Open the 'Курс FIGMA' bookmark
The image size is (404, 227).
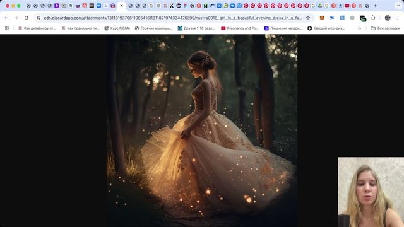[x=117, y=28]
